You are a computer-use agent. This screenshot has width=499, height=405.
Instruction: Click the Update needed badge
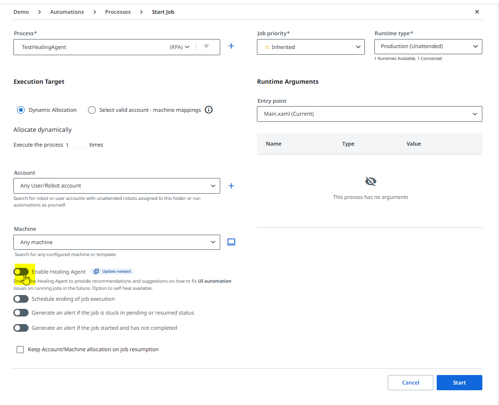(x=112, y=271)
